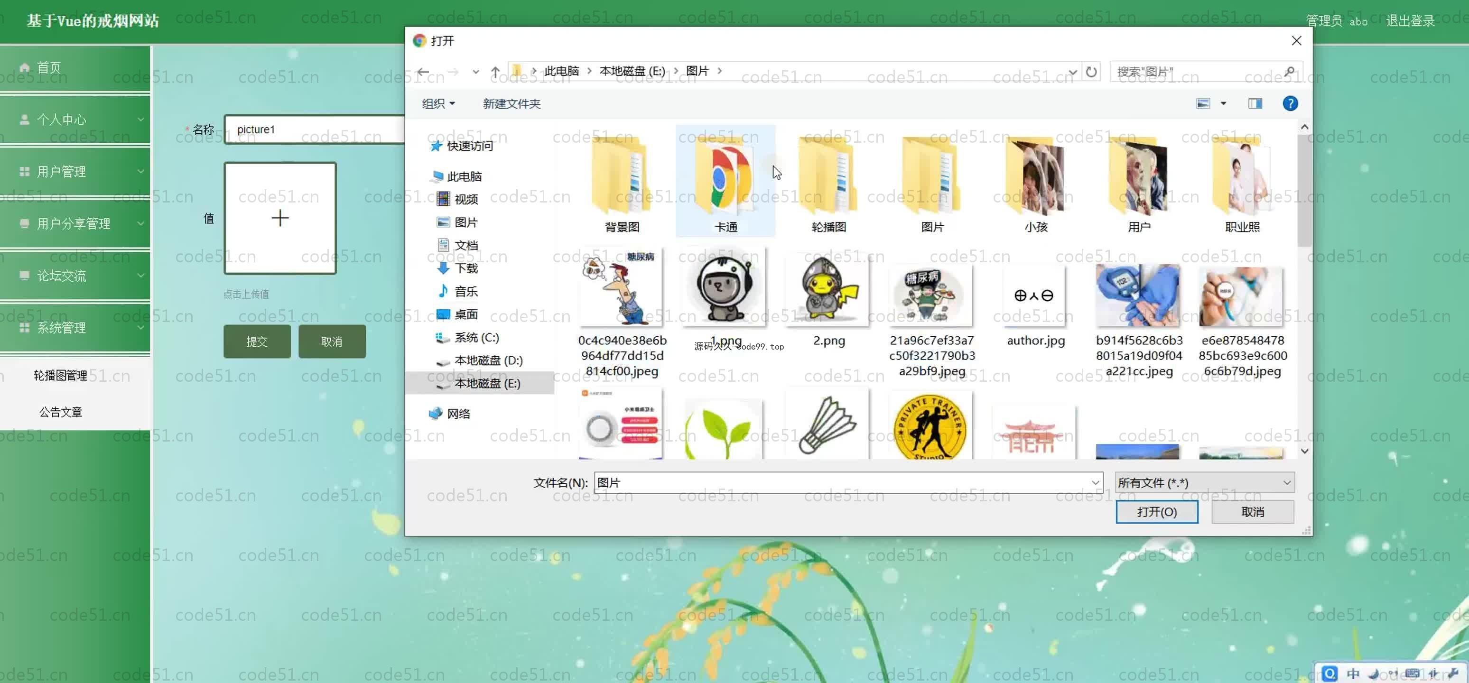Image resolution: width=1469 pixels, height=683 pixels.
Task: Select the 1.png thumbnail
Action: click(x=725, y=288)
